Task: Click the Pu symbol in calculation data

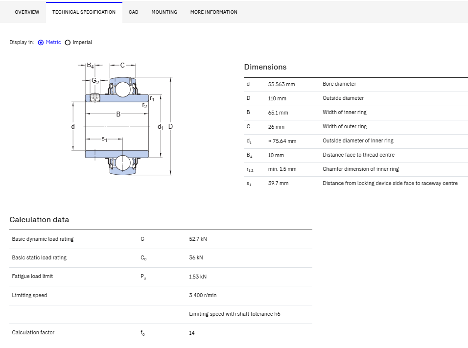Action: coord(143,277)
